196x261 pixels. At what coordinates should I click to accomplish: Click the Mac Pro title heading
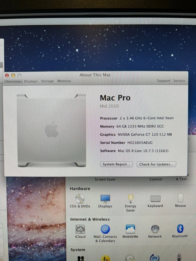(x=115, y=98)
